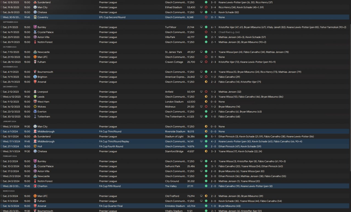Open the Liverpool club badge
This screenshot has width=351, height=212.
click(x=35, y=92)
